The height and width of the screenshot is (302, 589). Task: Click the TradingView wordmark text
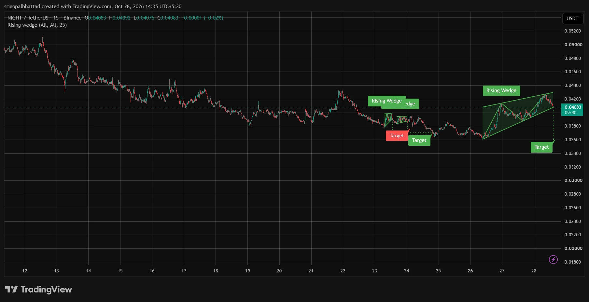pyautogui.click(x=46, y=289)
